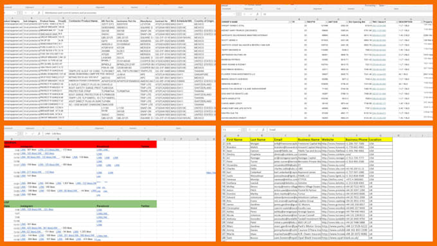Viewport: 437px width, 246px height.
Task: Select the Country of Origin column header cell
Action: (x=204, y=21)
